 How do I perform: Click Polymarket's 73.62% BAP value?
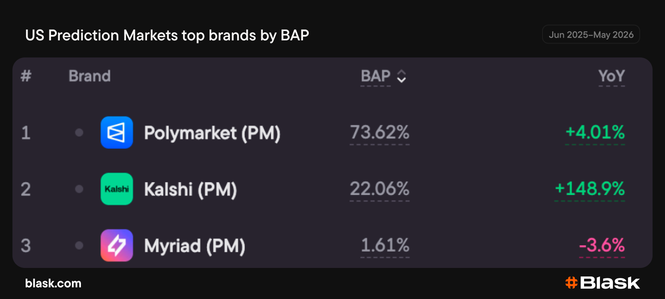coord(380,132)
